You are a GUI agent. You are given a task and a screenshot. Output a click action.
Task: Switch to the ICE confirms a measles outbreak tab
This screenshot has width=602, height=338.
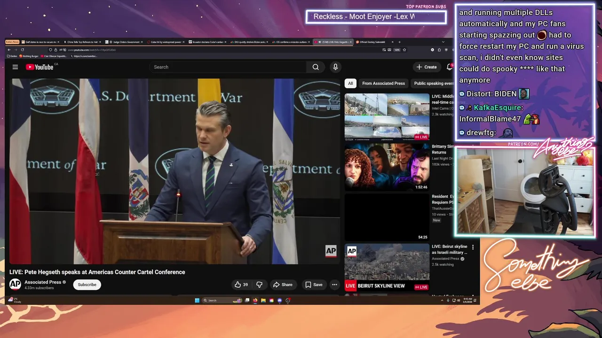[x=291, y=42]
